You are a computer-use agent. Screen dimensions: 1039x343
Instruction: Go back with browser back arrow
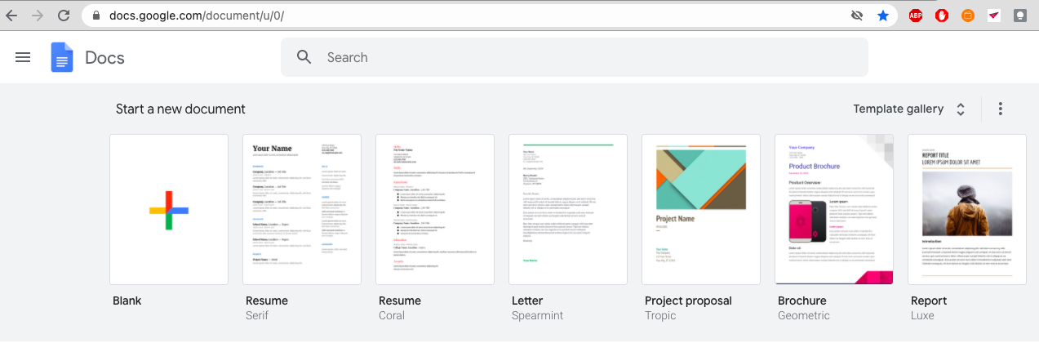[12, 16]
